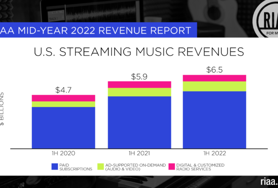Click the '1H 2022' axis label
Image resolution: width=278 pixels, height=188 pixels.
[214, 153]
